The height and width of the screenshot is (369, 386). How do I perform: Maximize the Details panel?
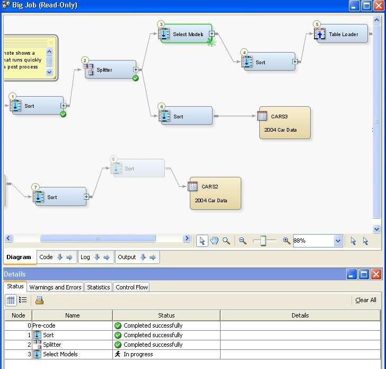tap(364, 274)
